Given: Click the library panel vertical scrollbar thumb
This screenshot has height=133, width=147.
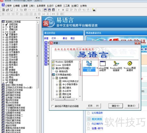Looking at the screenshot, I should (x=38, y=56).
